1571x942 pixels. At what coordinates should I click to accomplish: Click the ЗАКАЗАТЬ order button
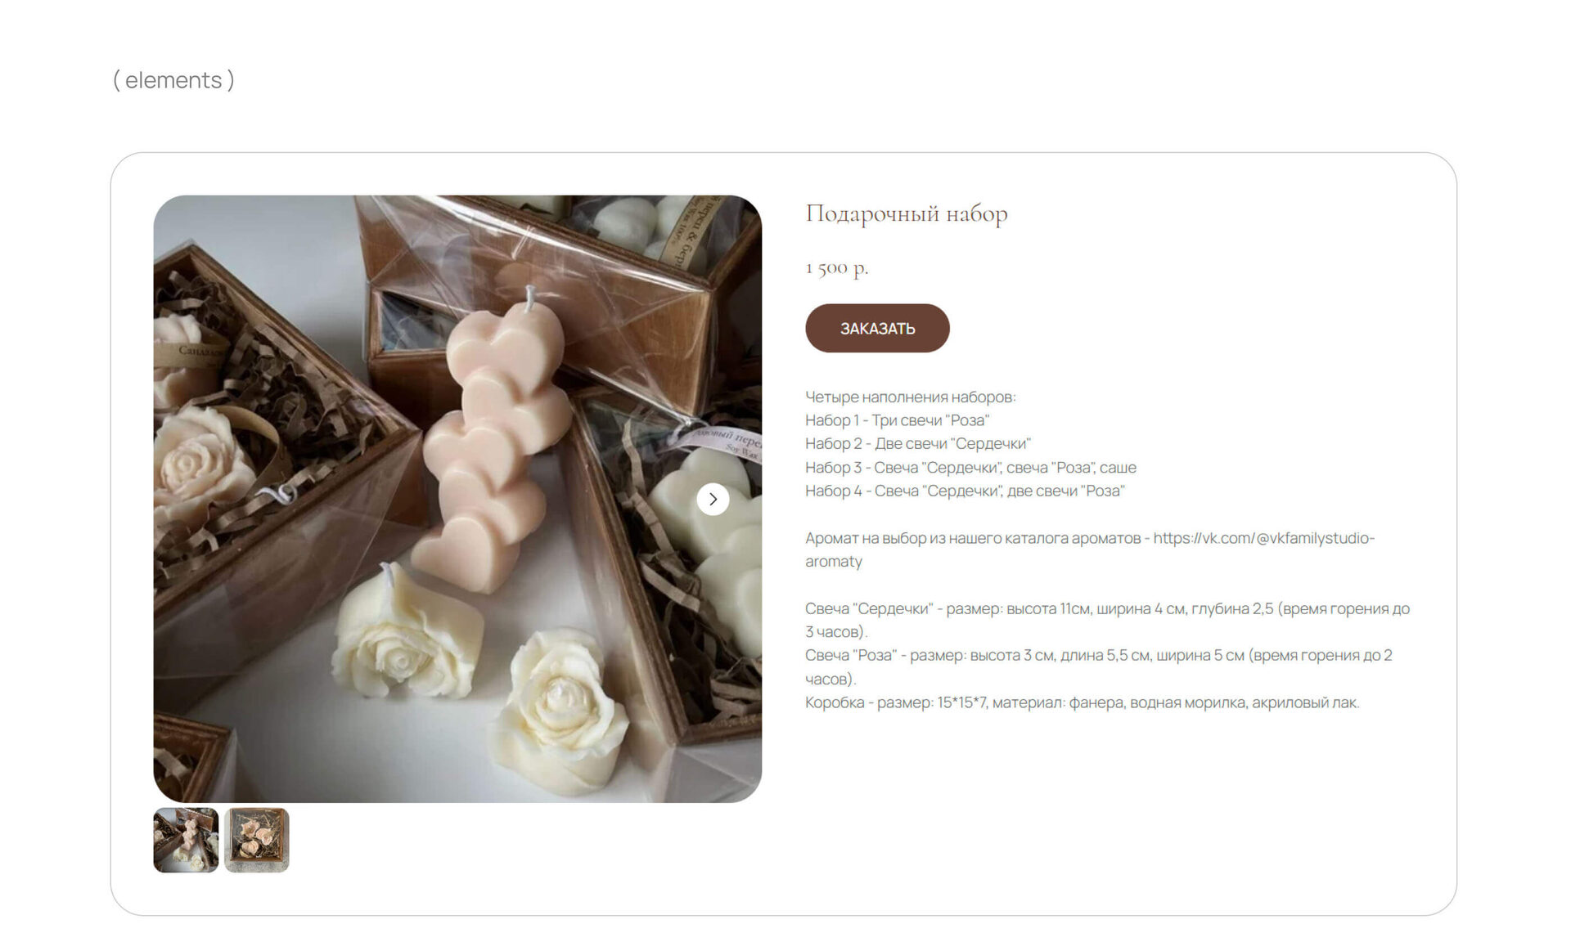(x=877, y=328)
